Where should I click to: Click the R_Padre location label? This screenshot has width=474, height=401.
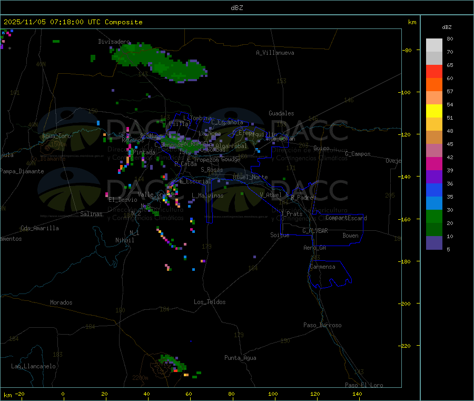click(302, 198)
